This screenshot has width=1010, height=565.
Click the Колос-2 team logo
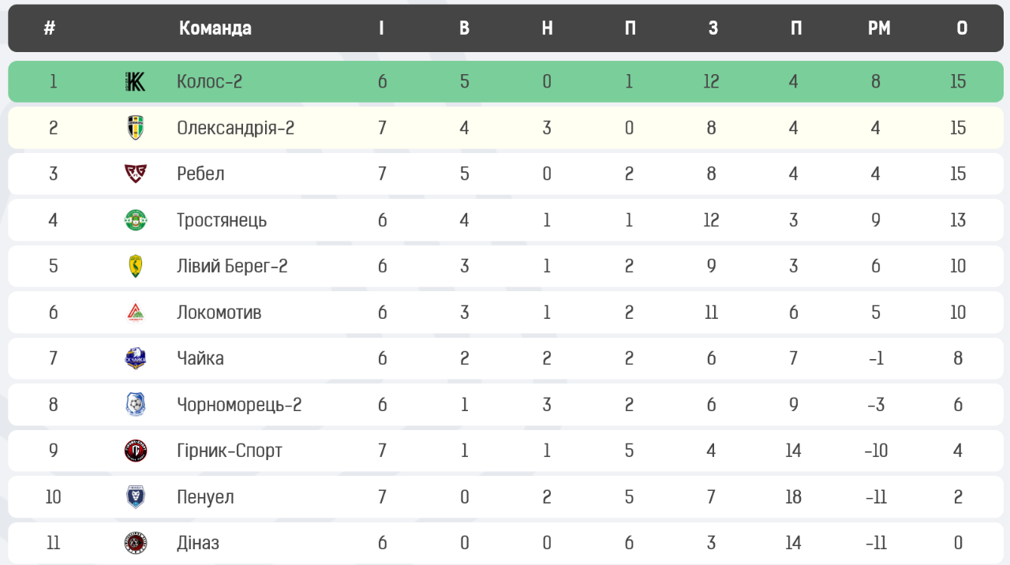tap(136, 81)
